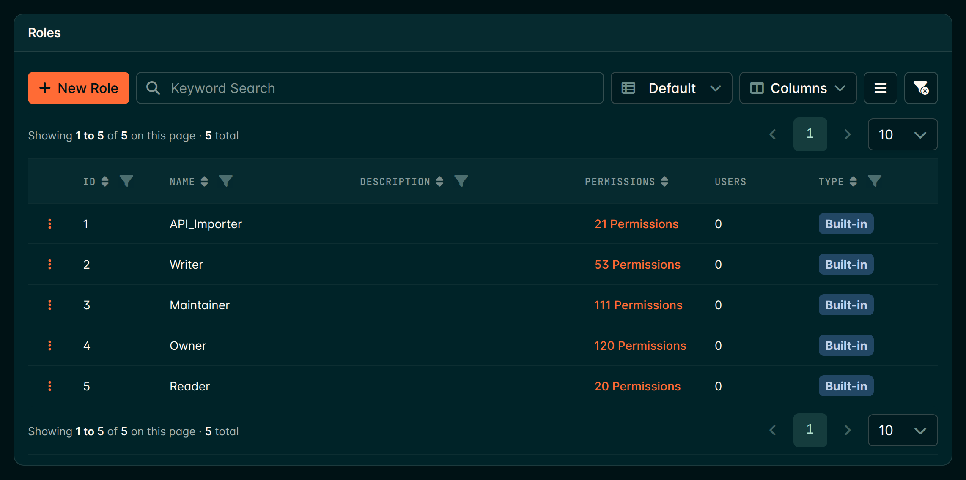Viewport: 966px width, 480px height.
Task: Open the hamburger table options menu
Action: click(x=880, y=88)
